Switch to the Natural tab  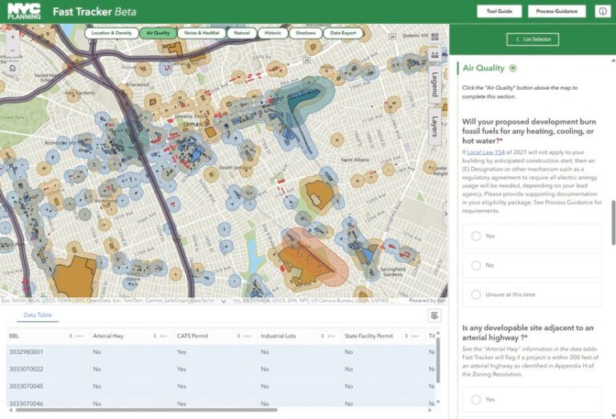pos(241,33)
